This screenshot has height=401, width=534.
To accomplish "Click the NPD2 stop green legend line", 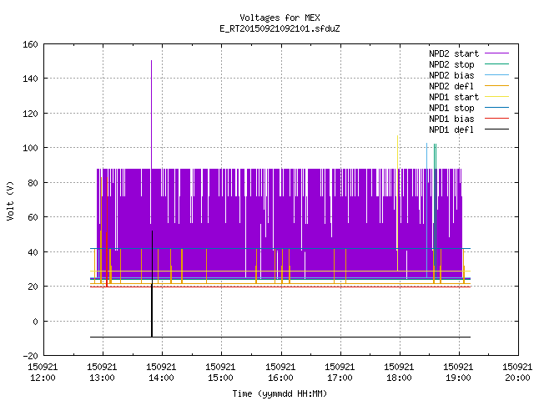I will coord(497,64).
